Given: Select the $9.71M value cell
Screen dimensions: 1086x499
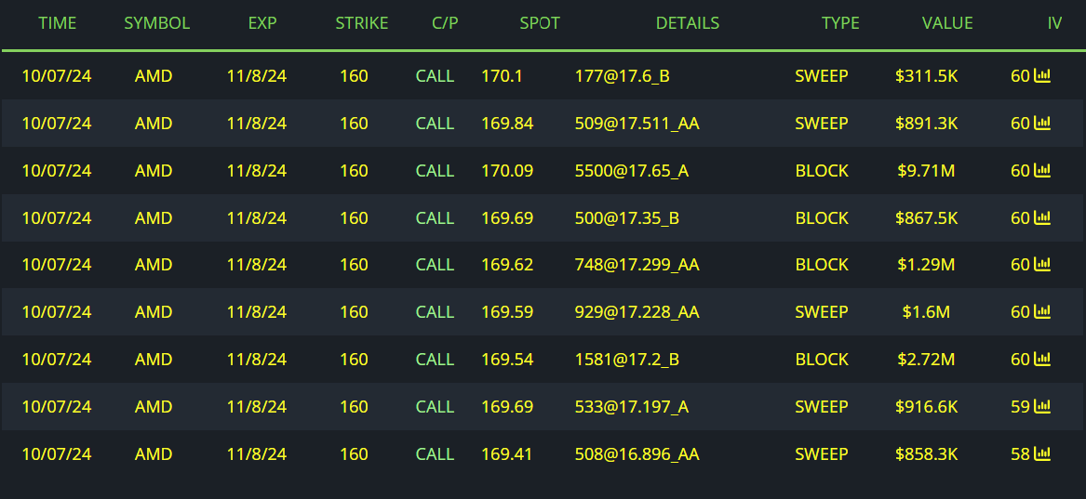Looking at the screenshot, I should pos(926,170).
